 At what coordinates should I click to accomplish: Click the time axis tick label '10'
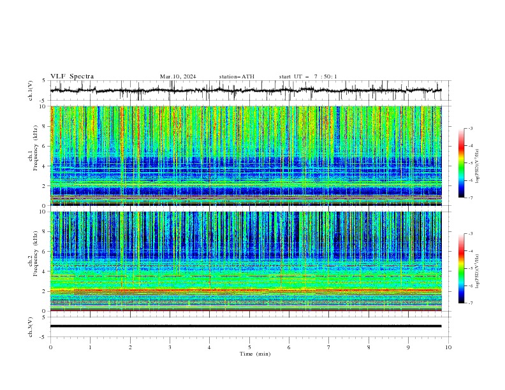(448, 347)
